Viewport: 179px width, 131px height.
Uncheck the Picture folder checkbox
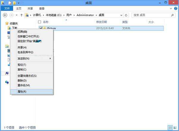point(41,28)
